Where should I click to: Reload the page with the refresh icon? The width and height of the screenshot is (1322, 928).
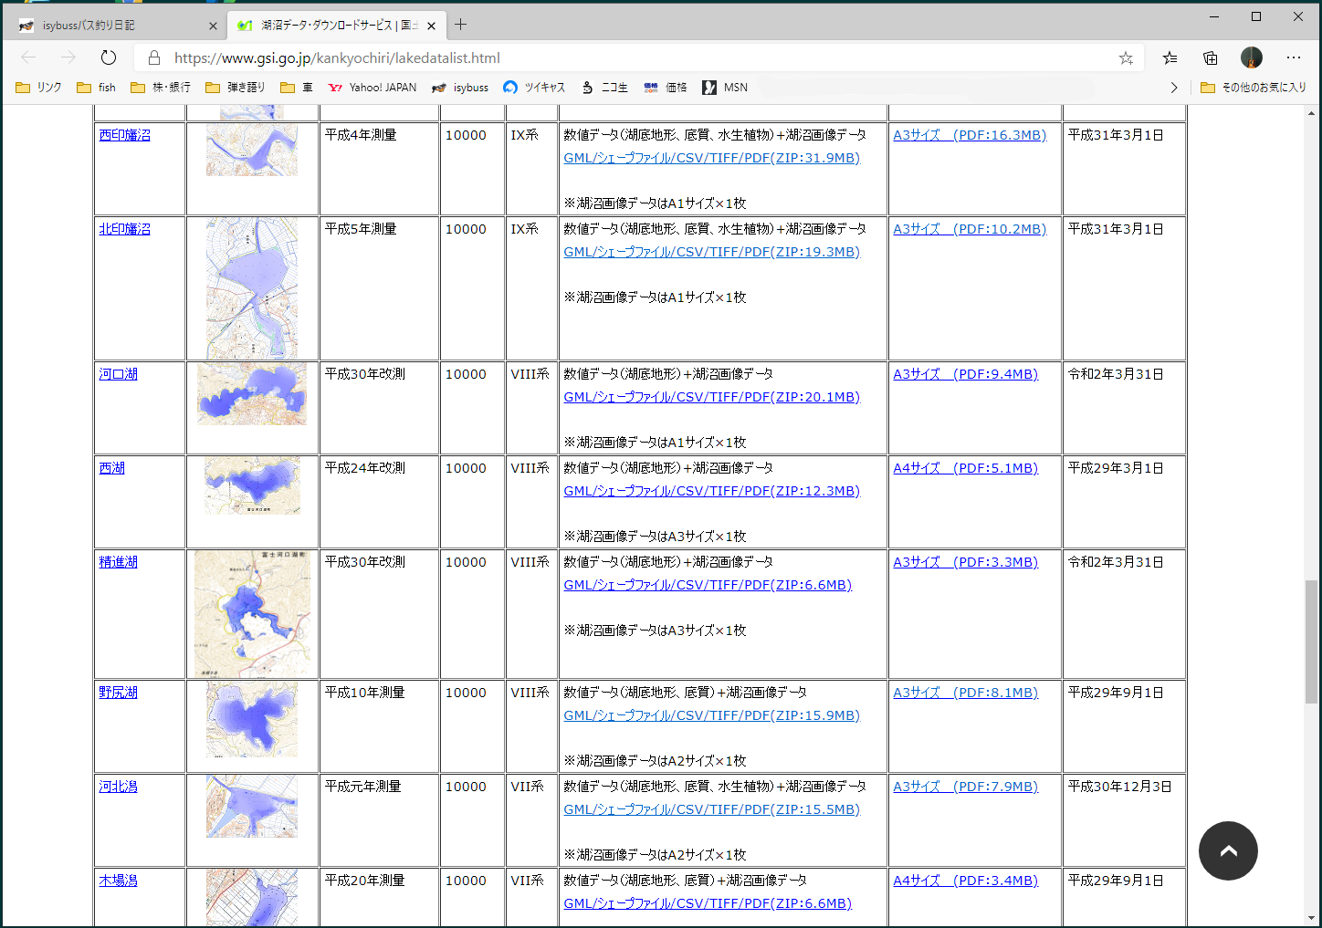(109, 57)
